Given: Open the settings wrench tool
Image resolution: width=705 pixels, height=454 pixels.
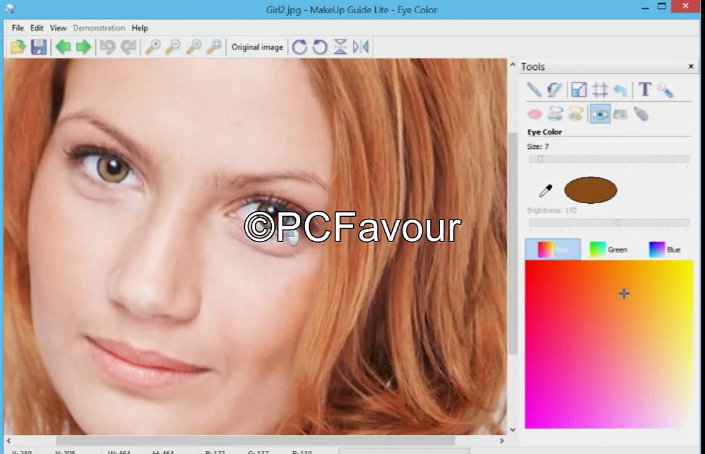Looking at the screenshot, I should coord(665,90).
